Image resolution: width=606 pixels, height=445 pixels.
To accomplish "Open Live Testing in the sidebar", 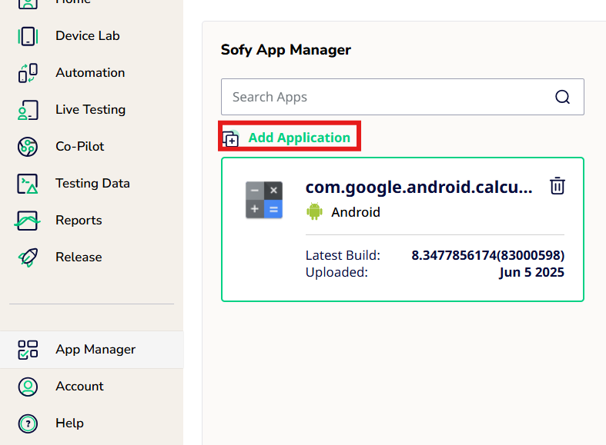I will tap(90, 109).
